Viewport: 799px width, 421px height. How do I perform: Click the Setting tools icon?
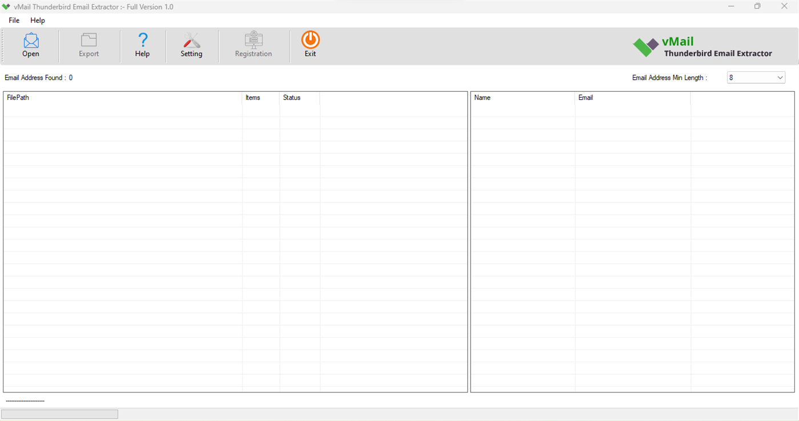pos(191,44)
